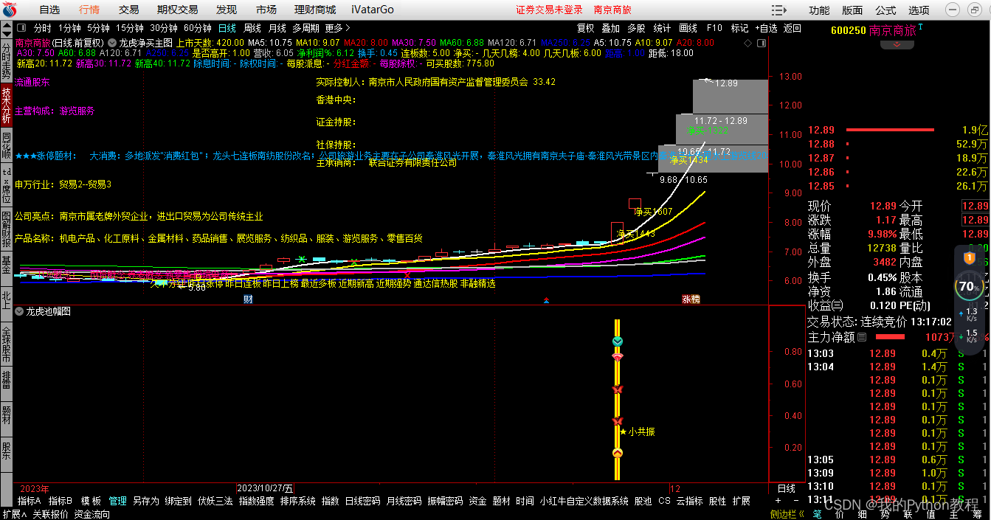Open the 理财商城 menu

[x=315, y=10]
